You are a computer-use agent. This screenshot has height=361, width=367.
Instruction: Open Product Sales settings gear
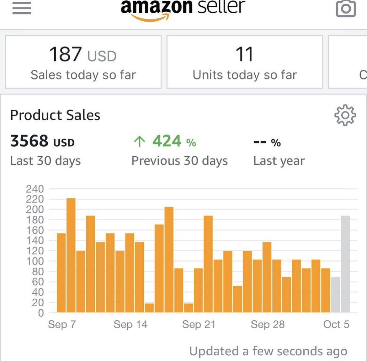345,115
